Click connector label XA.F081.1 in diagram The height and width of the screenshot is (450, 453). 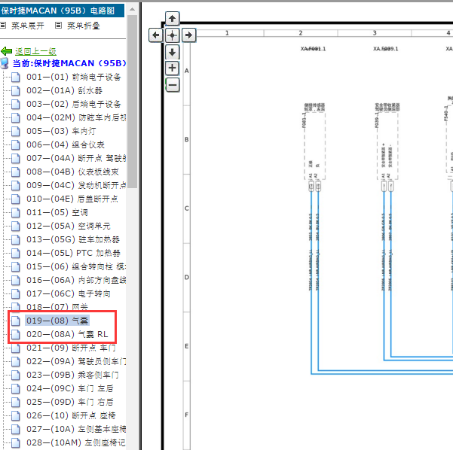coord(313,49)
